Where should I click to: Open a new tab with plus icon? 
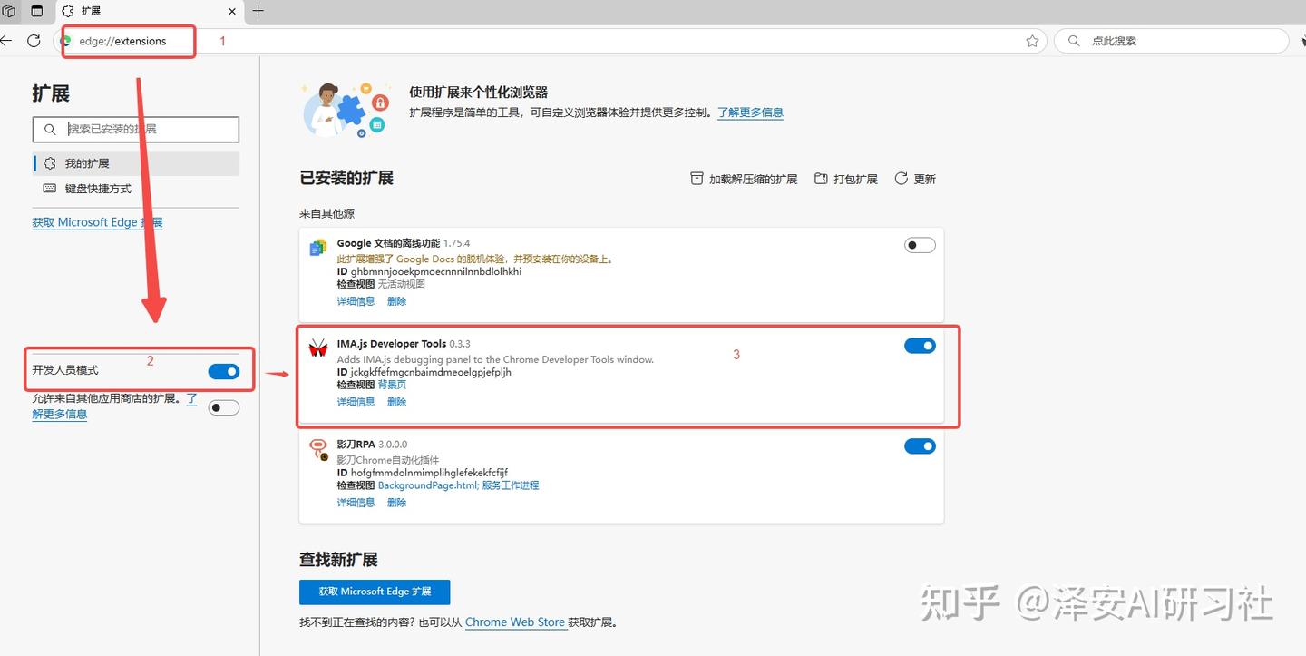(258, 11)
